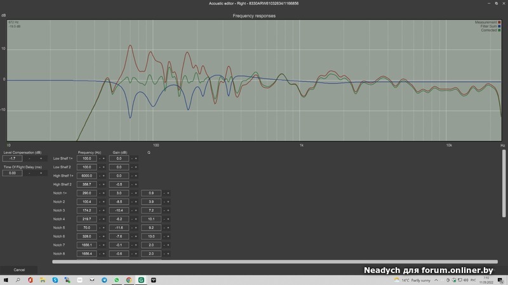The image size is (508, 285).
Task: Open Skype from the taskbar
Action: coord(55,280)
